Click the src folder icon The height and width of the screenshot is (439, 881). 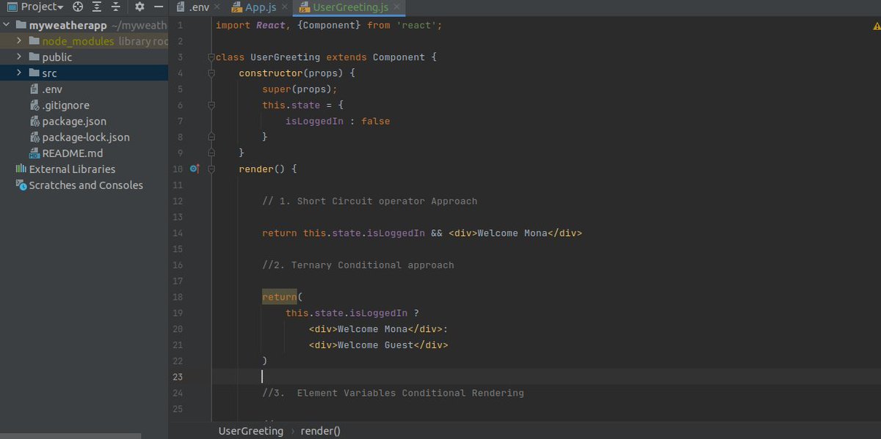pos(34,73)
